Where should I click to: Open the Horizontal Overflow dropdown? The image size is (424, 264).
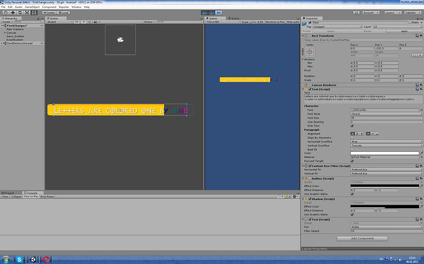point(387,141)
